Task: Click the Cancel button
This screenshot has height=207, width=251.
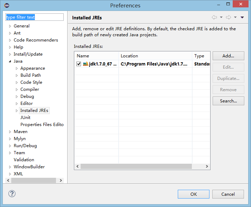Action: [x=228, y=194]
